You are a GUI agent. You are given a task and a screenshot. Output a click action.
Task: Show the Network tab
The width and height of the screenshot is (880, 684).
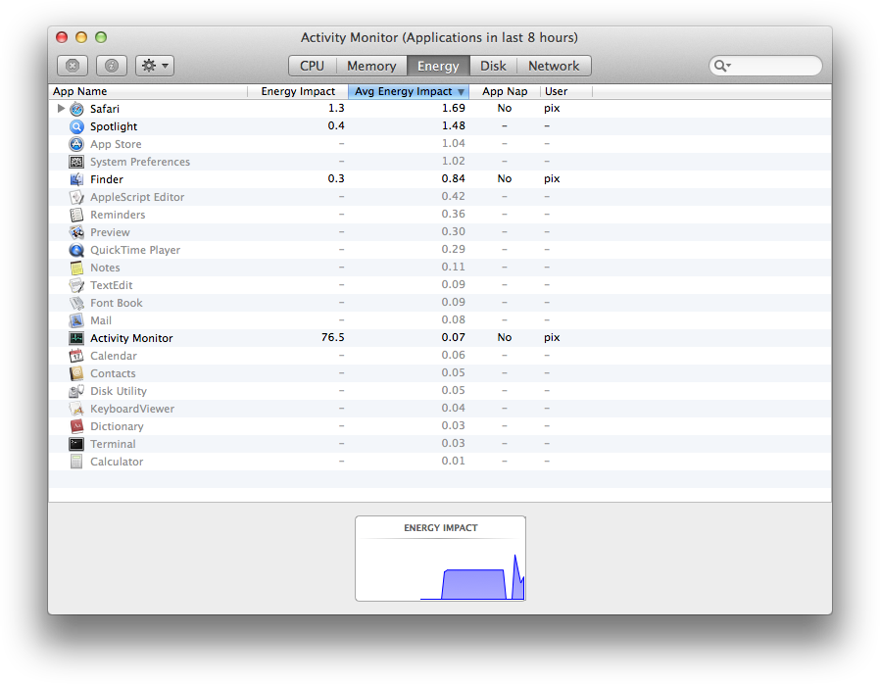(554, 66)
